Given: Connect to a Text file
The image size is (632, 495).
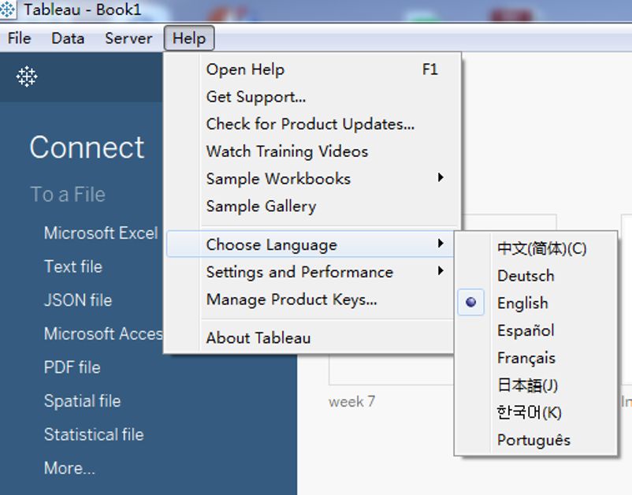Looking at the screenshot, I should pyautogui.click(x=73, y=267).
